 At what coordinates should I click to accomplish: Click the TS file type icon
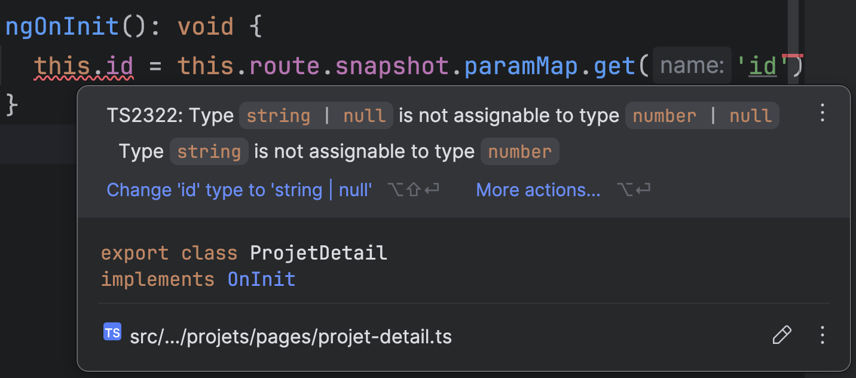(112, 333)
